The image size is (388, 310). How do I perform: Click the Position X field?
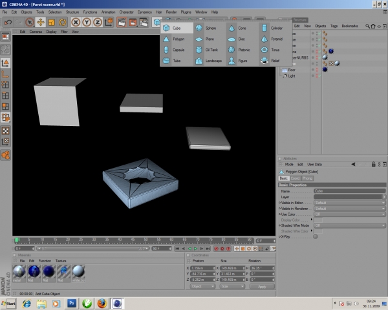click(202, 268)
